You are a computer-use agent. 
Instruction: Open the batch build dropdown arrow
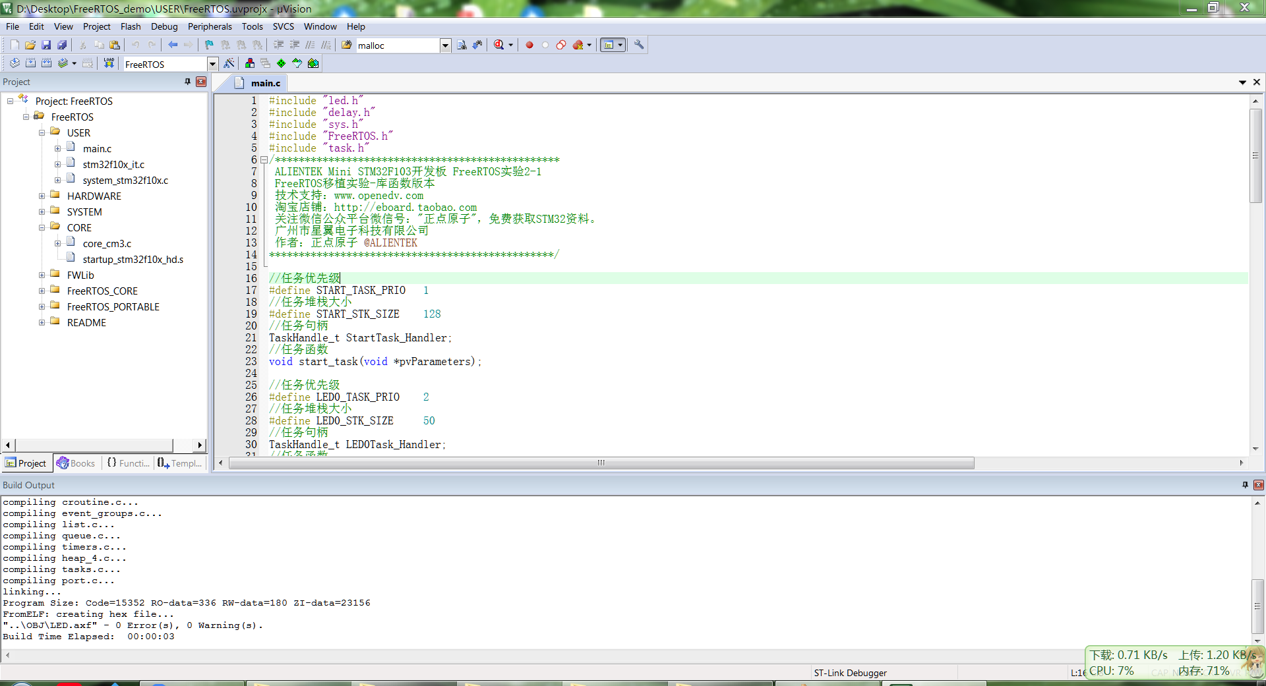74,64
